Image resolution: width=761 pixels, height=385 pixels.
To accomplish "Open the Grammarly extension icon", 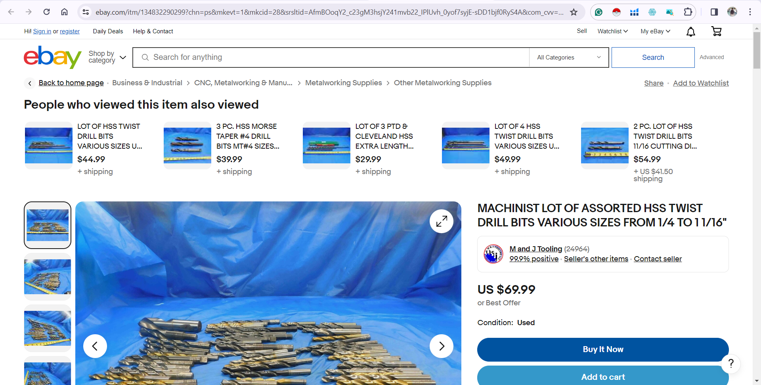I will 598,12.
